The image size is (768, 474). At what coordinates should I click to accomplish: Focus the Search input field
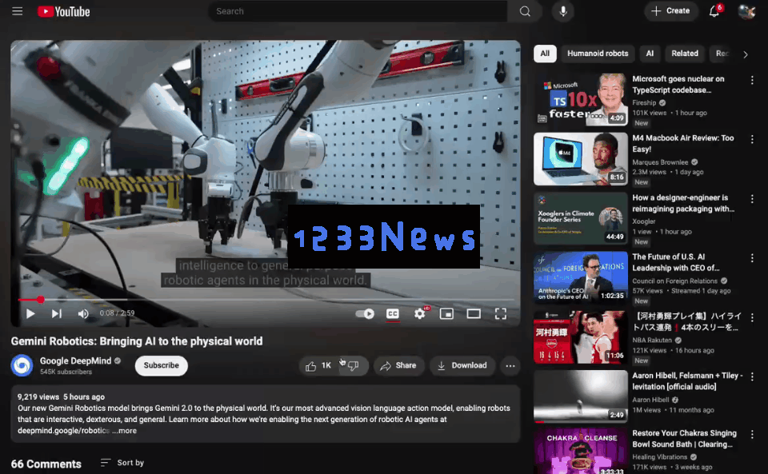(x=358, y=11)
